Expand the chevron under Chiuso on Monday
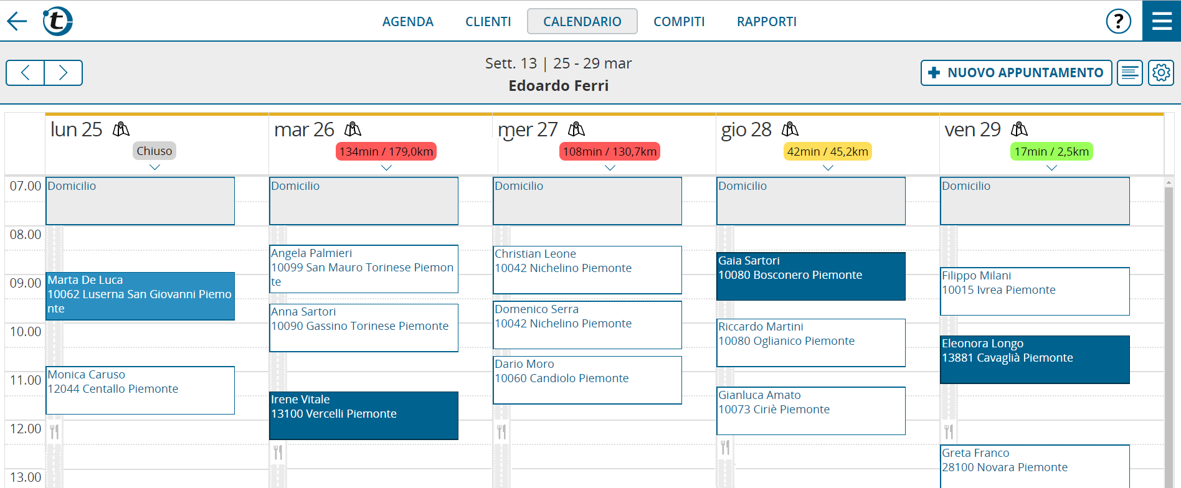 [154, 167]
